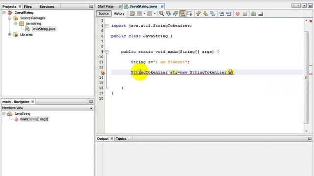Collapse main method fold on line 9
This screenshot has width=314, height=176.
tap(107, 52)
